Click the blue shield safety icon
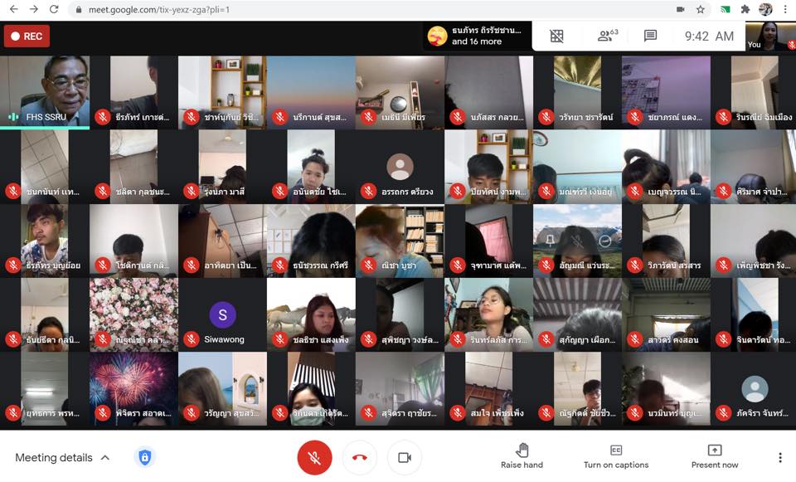 coord(144,457)
